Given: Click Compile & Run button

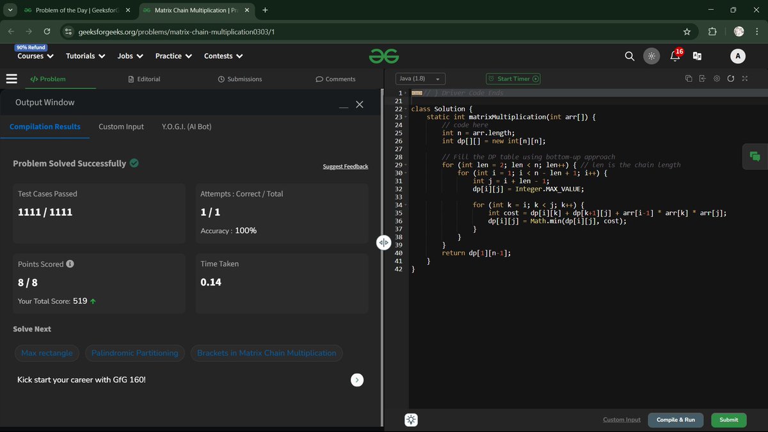Looking at the screenshot, I should point(676,420).
